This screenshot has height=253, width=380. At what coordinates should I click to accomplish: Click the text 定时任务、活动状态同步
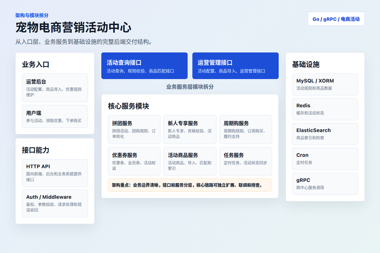(x=245, y=163)
